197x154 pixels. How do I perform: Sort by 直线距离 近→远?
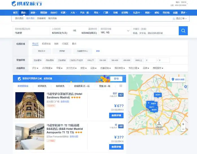pos(82,86)
